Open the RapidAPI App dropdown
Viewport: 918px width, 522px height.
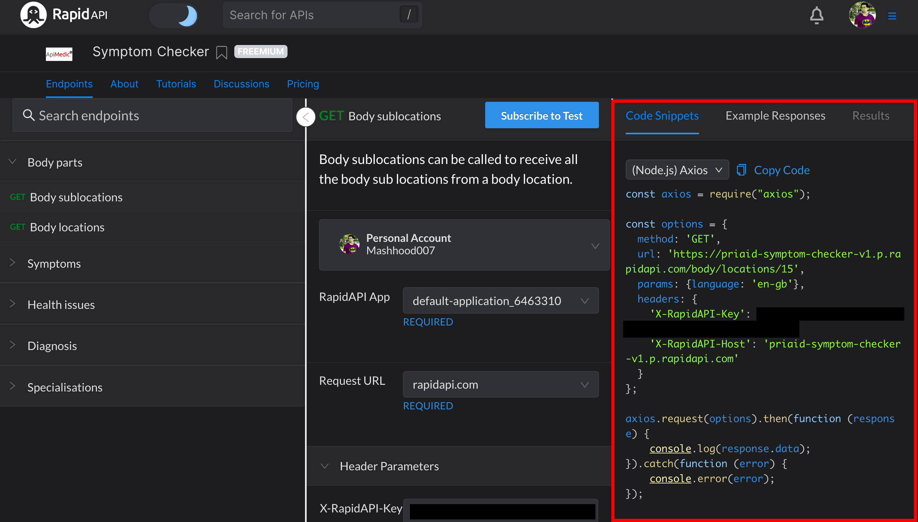point(500,301)
